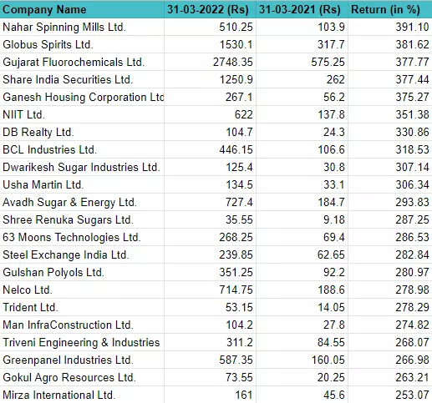
Task: Click the 510.25 price value
Action: [236, 28]
